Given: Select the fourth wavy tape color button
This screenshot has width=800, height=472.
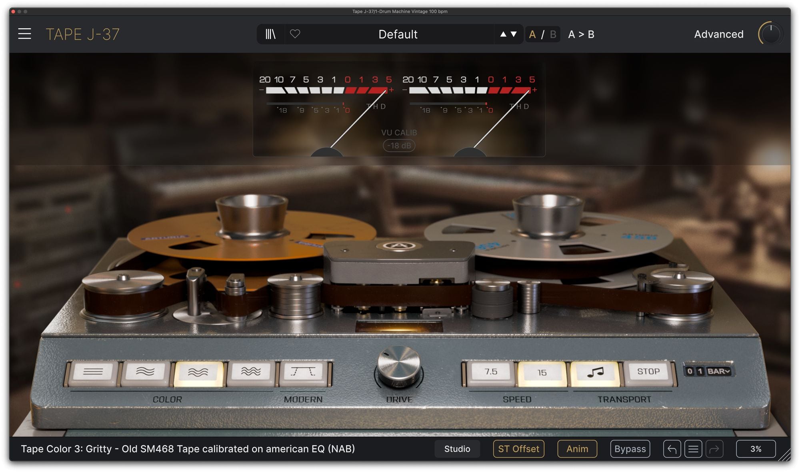Looking at the screenshot, I should (251, 372).
